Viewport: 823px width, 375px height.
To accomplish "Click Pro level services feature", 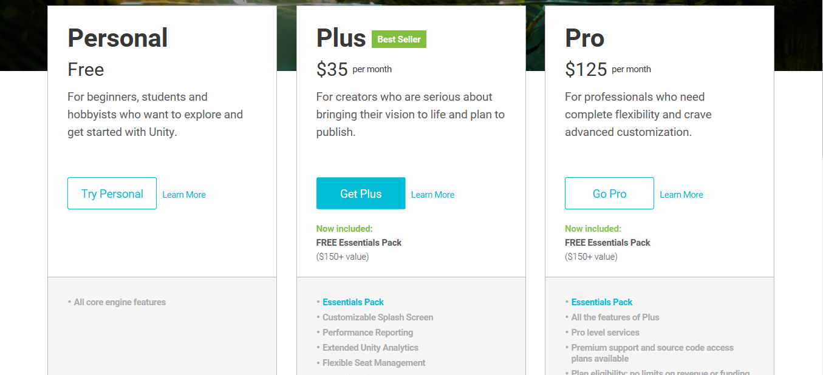I will (x=605, y=333).
